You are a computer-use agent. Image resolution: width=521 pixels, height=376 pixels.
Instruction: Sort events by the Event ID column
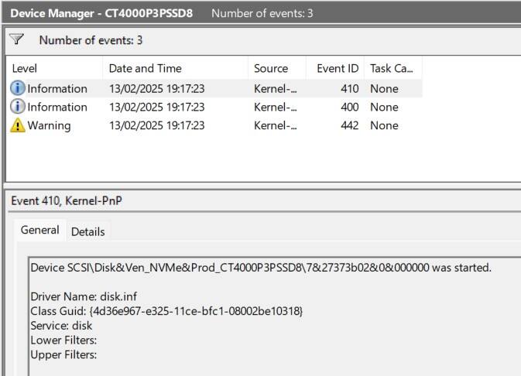tap(335, 68)
